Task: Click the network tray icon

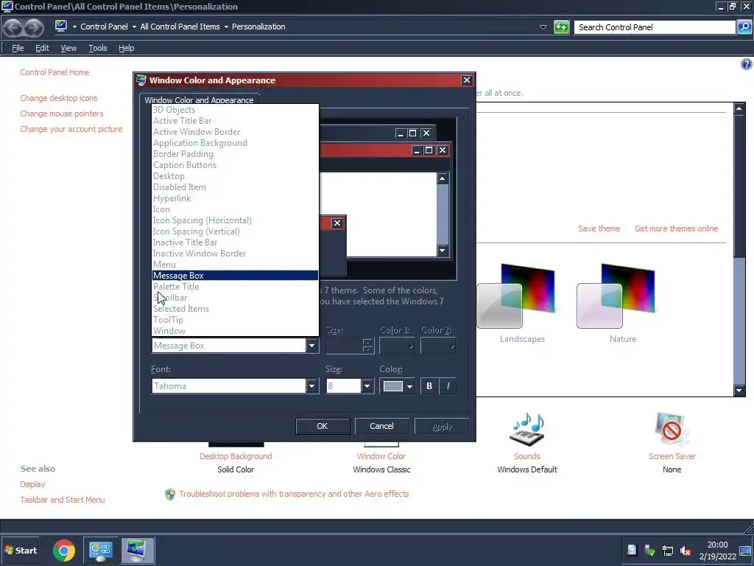Action: pos(667,551)
